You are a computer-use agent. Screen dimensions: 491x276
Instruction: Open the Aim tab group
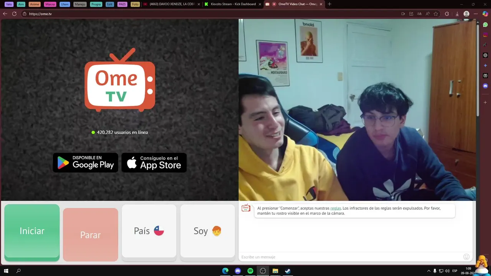point(21,4)
